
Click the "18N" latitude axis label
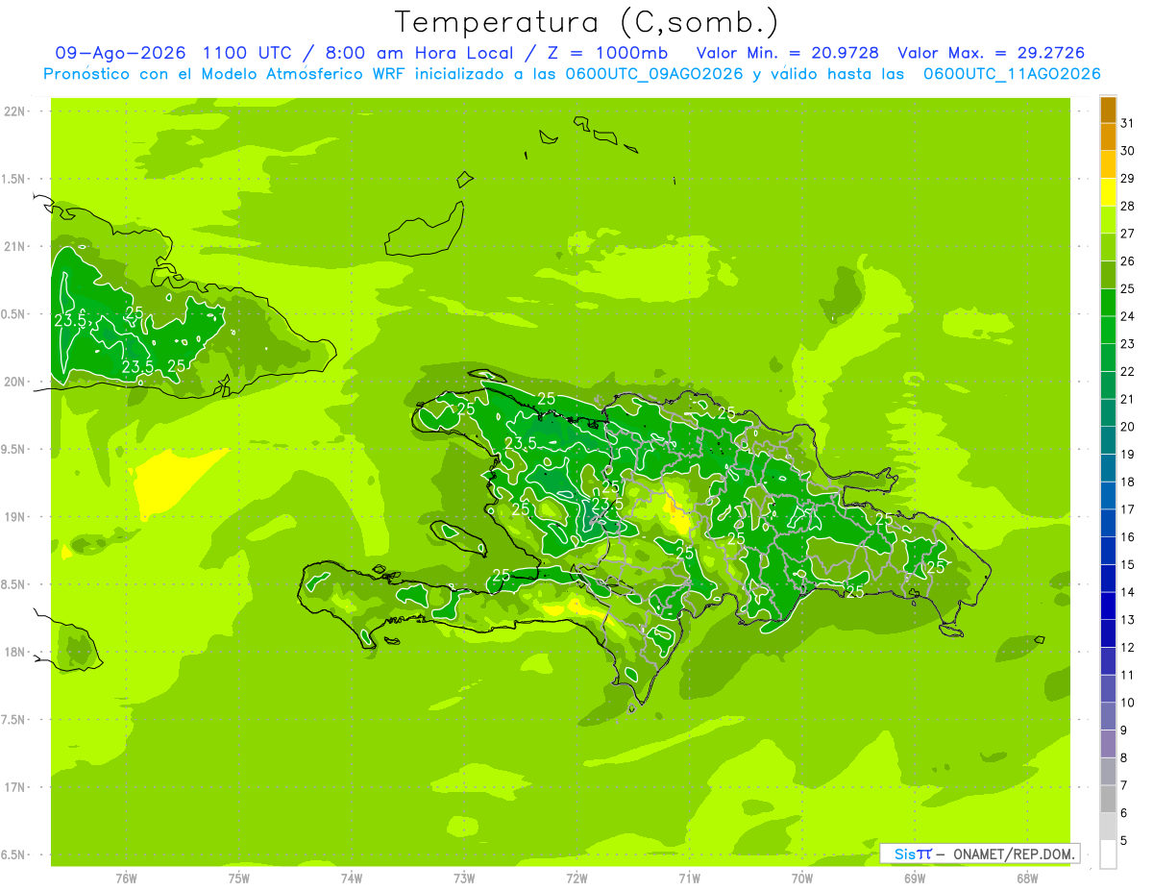click(x=14, y=652)
